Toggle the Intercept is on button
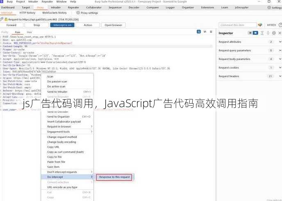 (x=62, y=25)
